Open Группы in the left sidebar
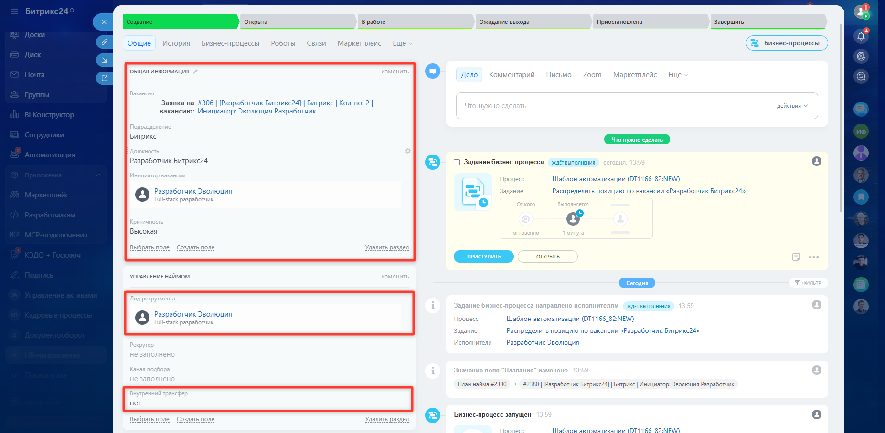The image size is (885, 433). 37,95
